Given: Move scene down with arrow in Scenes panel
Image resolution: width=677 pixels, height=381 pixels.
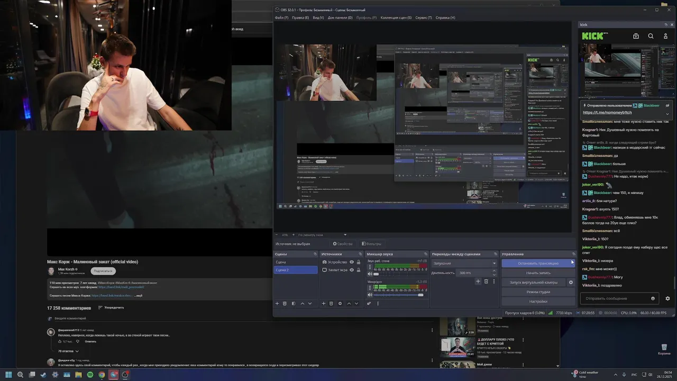Looking at the screenshot, I should (310, 304).
